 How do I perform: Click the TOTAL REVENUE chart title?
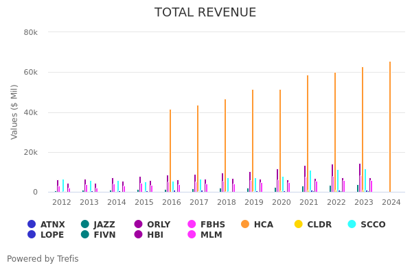(205, 12)
